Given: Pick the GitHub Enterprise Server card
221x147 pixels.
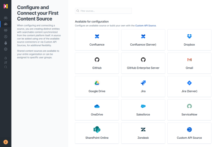Looking at the screenshot, I should [143, 63].
